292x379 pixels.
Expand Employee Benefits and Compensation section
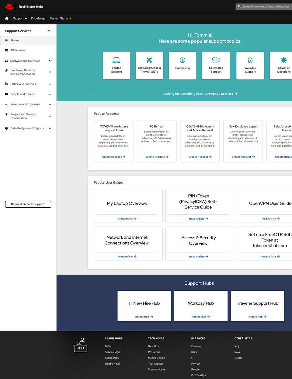pyautogui.click(x=50, y=72)
